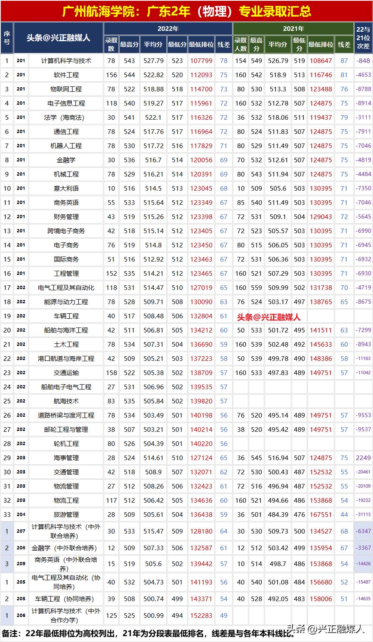Click the 22与21位次差 column header
The image size is (373, 642).
coord(363,37)
